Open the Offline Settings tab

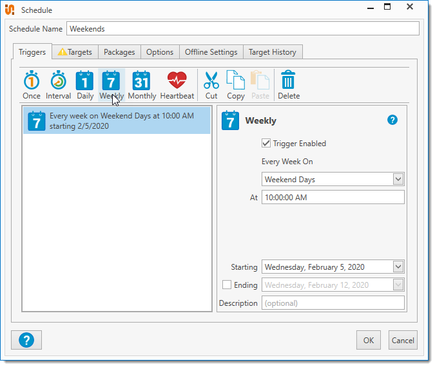coord(211,52)
